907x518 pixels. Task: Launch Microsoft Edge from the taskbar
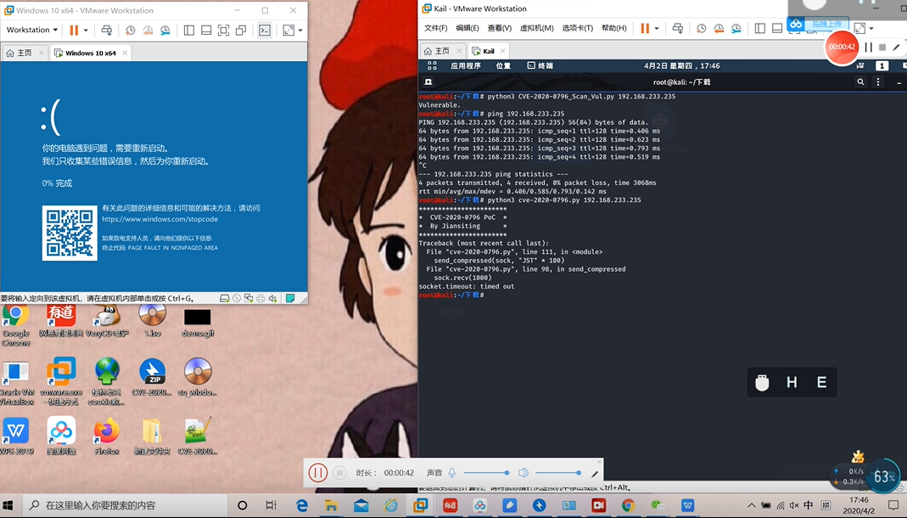point(302,505)
